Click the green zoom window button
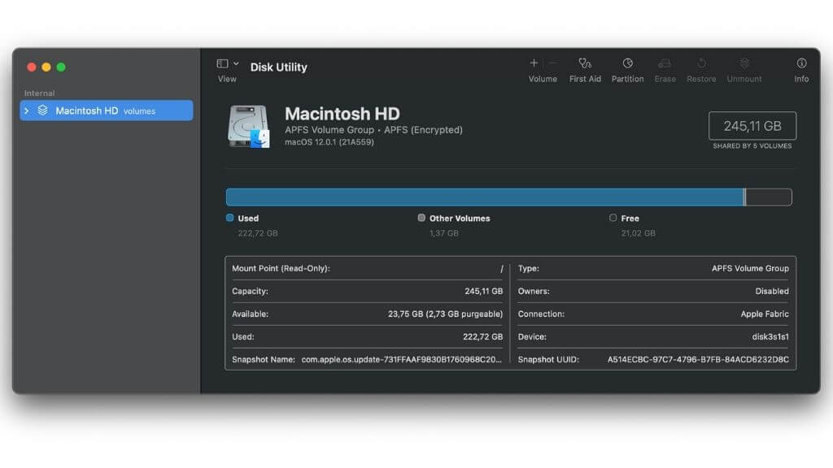 (x=61, y=67)
